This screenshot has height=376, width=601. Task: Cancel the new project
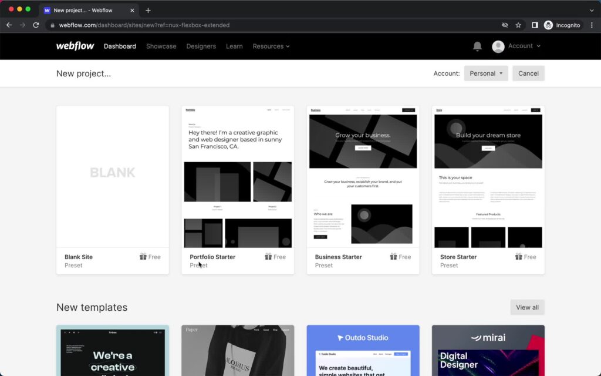click(x=528, y=73)
